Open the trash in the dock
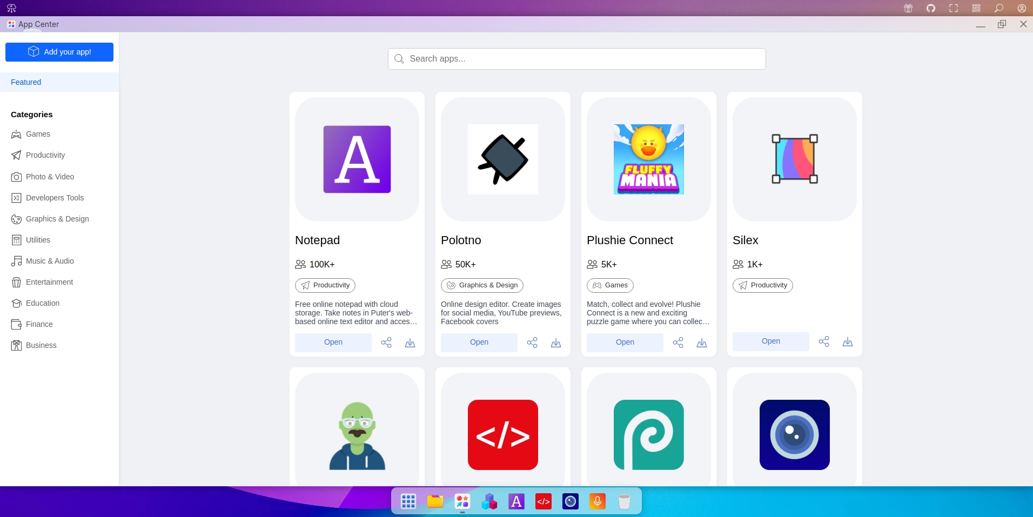The width and height of the screenshot is (1033, 517). 625,501
